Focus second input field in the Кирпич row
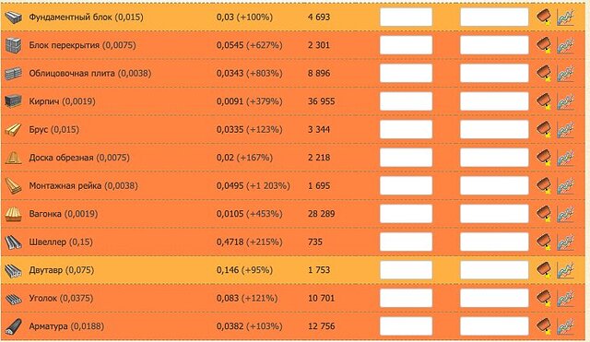Viewport: 590px width, 342px height. pyautogui.click(x=494, y=101)
